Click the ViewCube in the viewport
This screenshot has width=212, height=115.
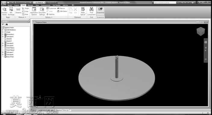point(201,31)
